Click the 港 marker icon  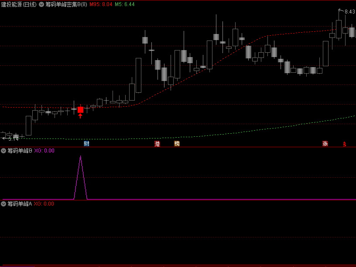157,143
